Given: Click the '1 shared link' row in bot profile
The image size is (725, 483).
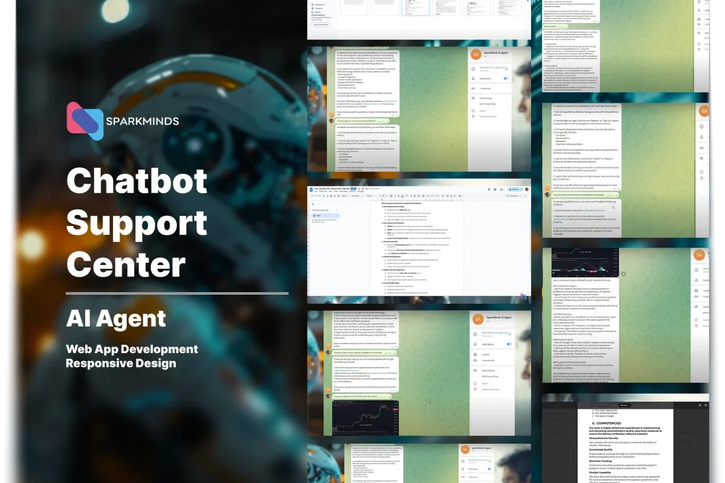Looking at the screenshot, I should (x=486, y=88).
